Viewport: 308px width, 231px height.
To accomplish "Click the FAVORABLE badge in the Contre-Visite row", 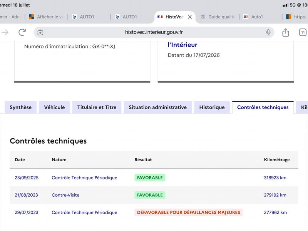I will coord(150,195).
